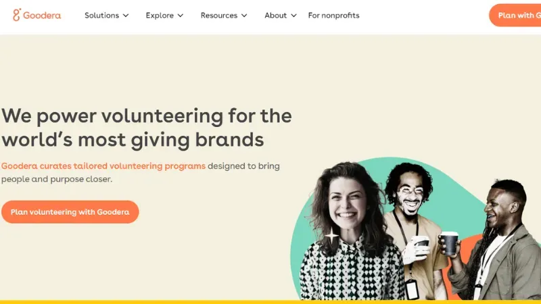The image size is (541, 304).
Task: Go to For nonprofits page
Action: [x=333, y=16]
